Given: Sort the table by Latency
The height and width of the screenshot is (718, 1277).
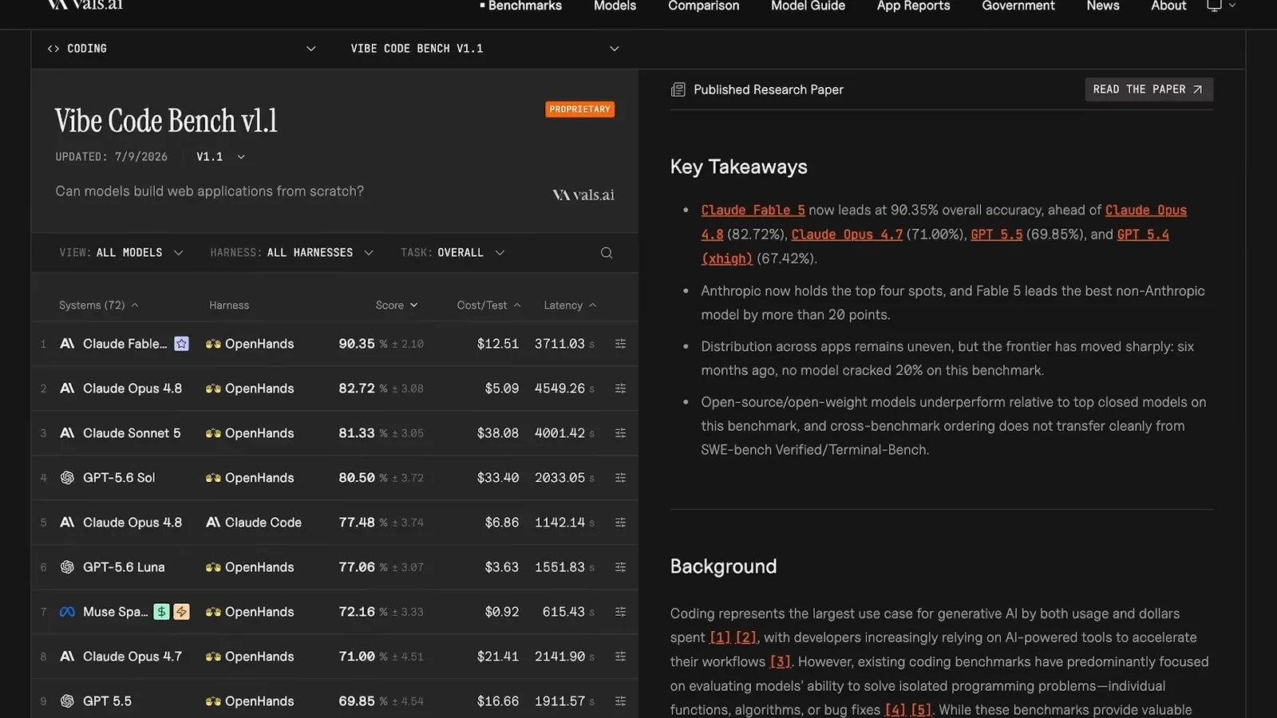Looking at the screenshot, I should tap(570, 306).
